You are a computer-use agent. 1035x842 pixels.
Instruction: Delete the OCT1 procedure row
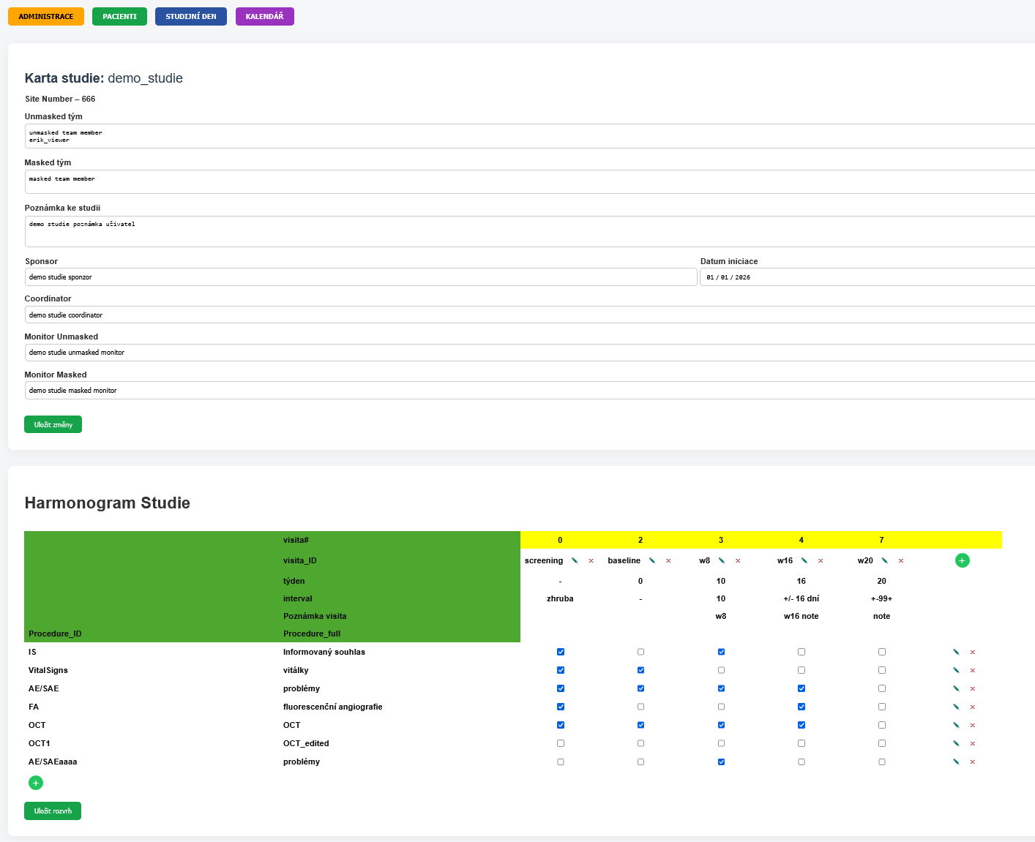pyautogui.click(x=973, y=743)
